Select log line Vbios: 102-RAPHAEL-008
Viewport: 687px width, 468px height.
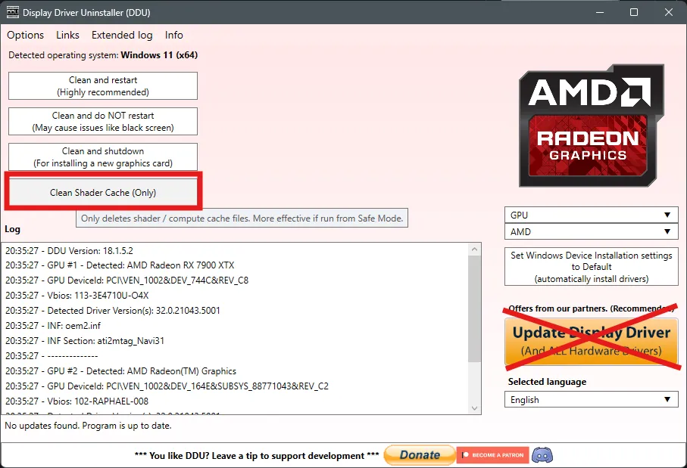point(77,401)
